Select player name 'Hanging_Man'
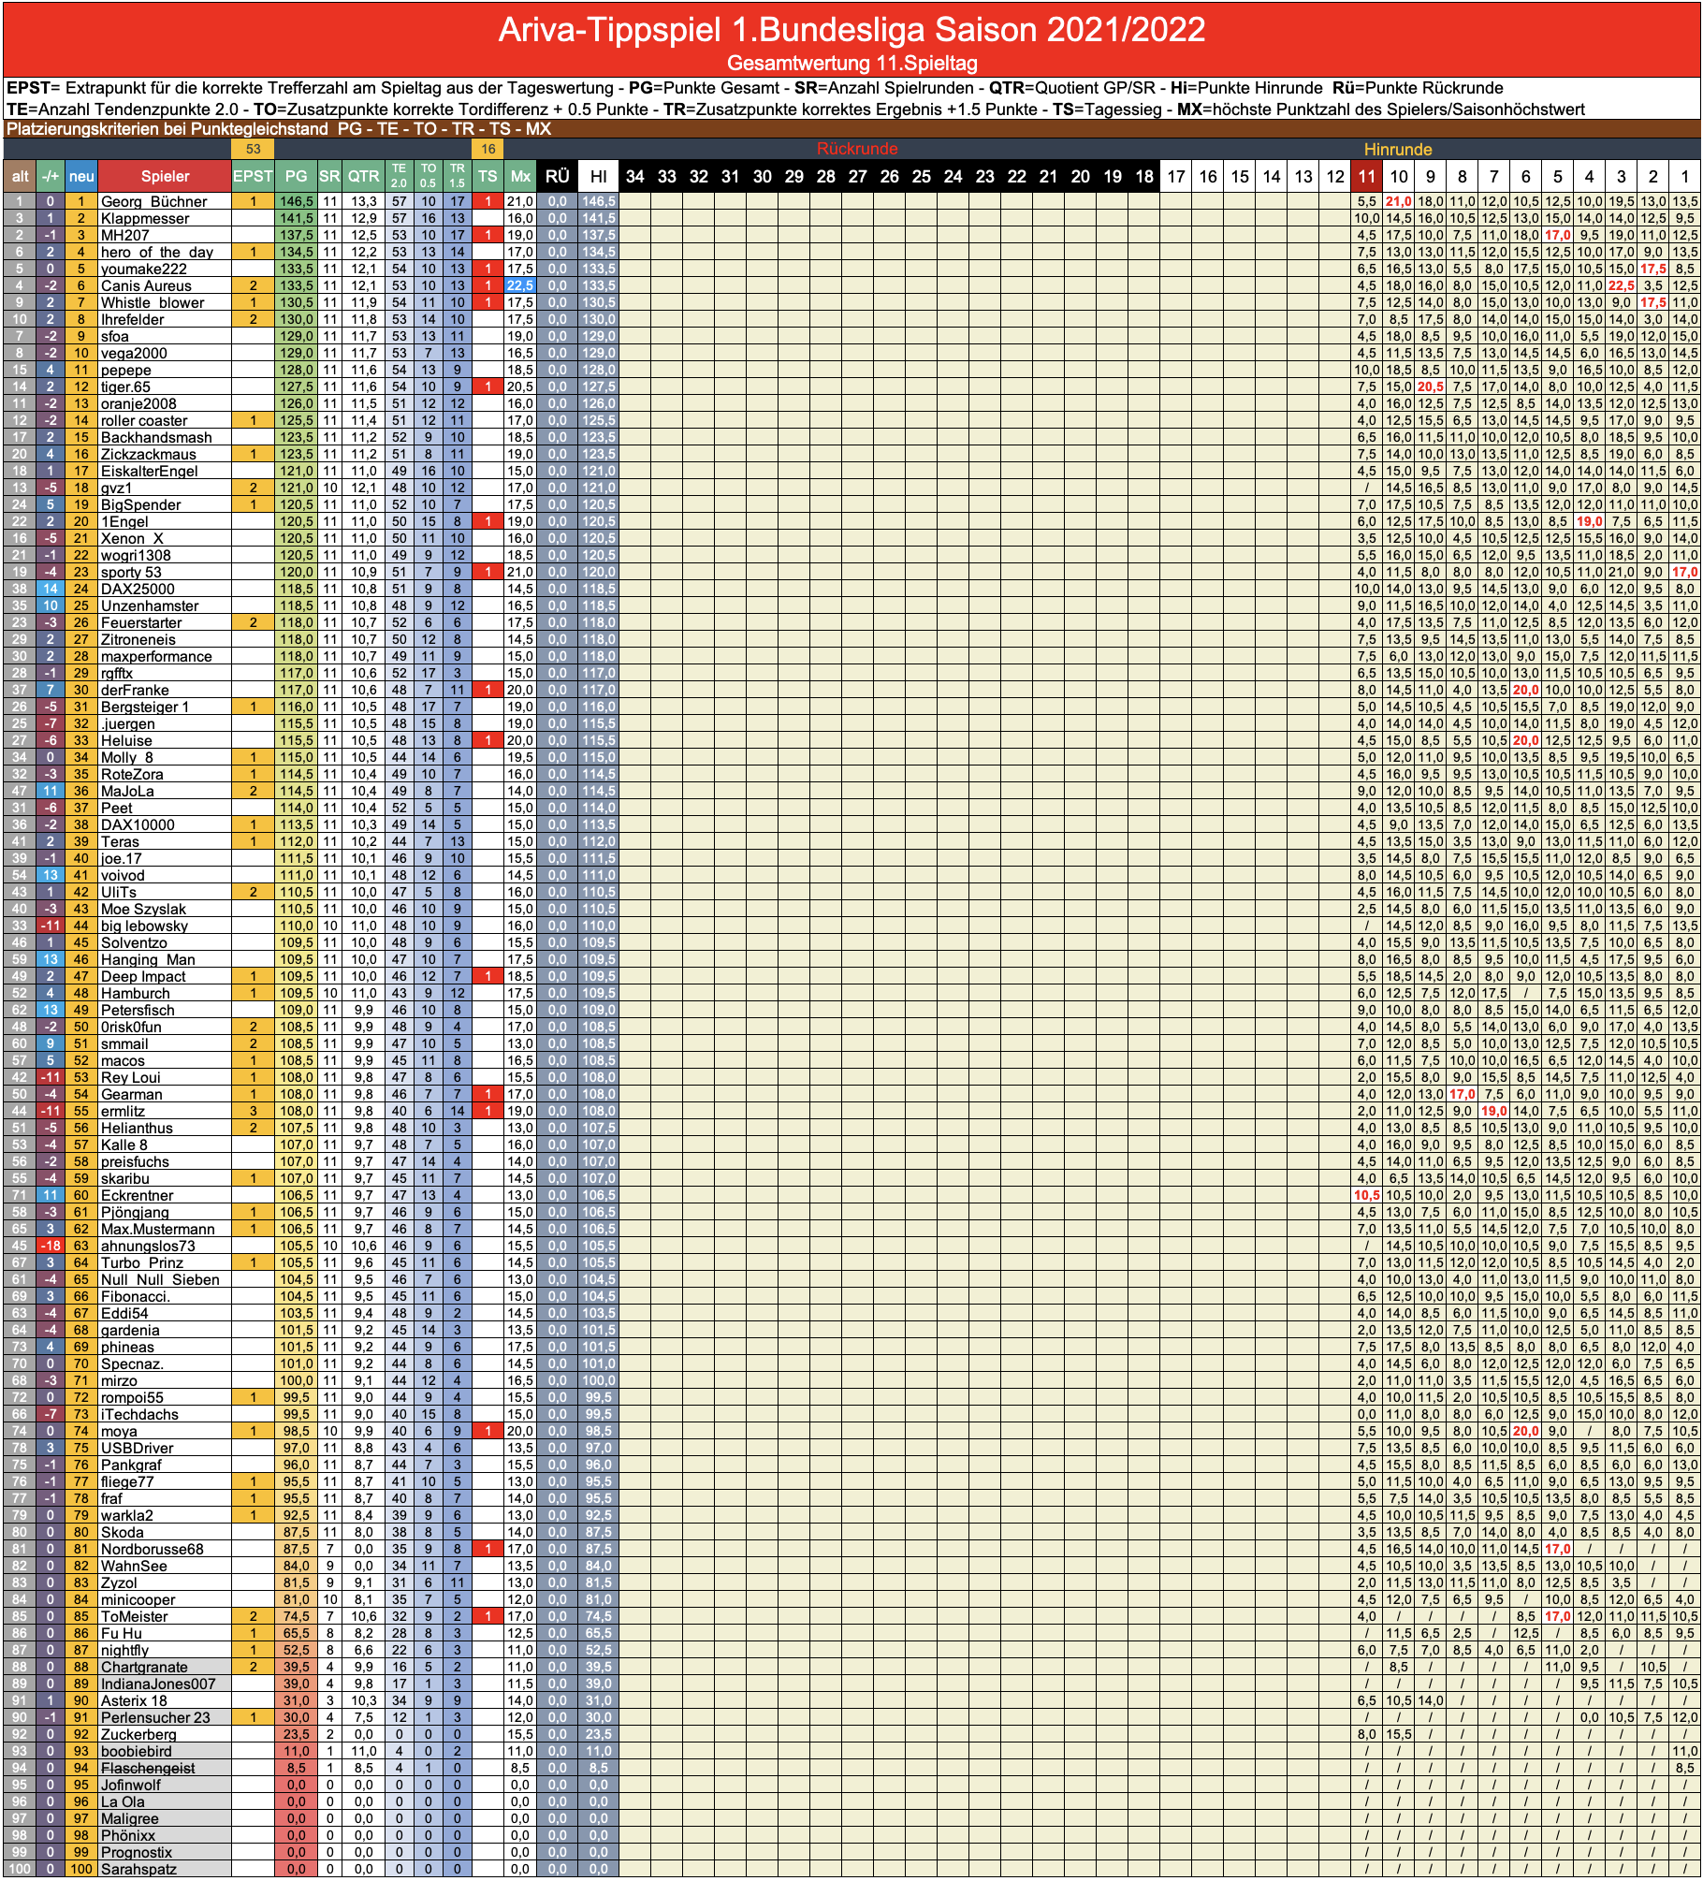 point(148,959)
